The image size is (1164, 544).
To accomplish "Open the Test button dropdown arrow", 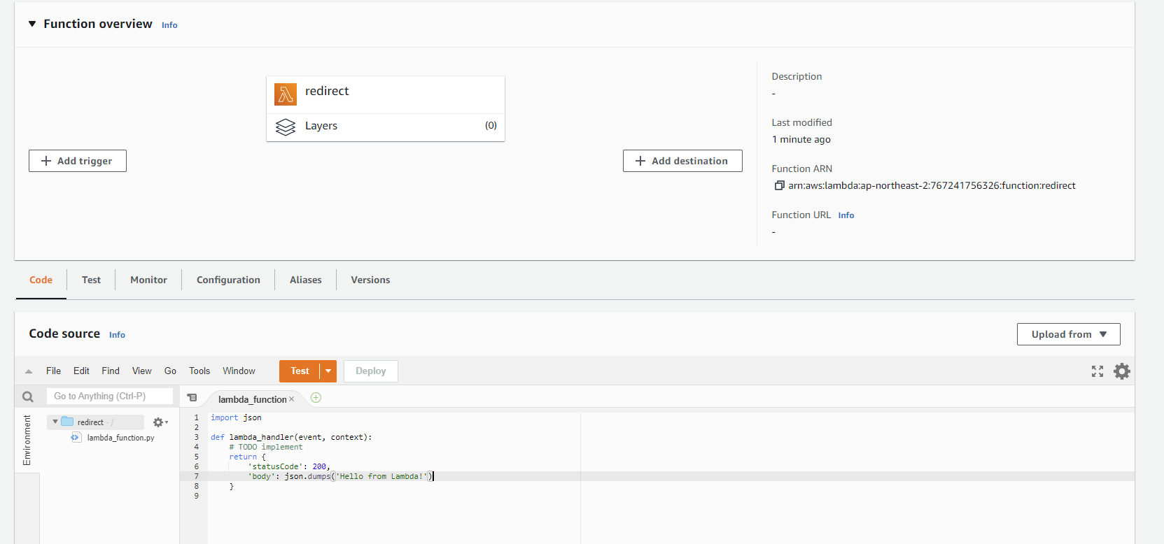I will point(328,371).
